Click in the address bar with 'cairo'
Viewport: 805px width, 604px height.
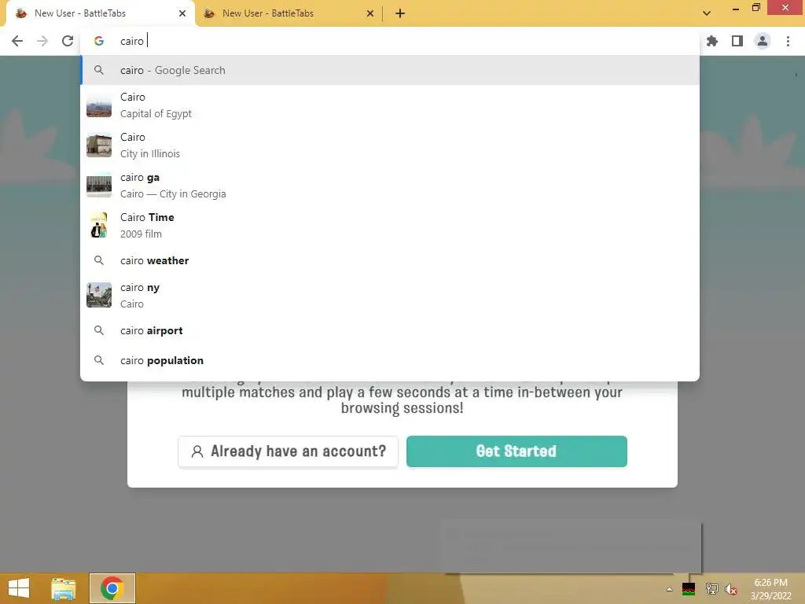(390, 41)
